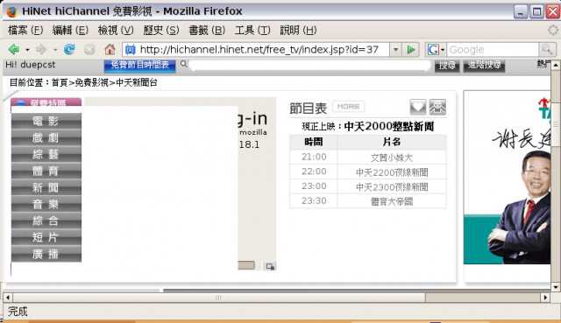Click the forward navigation arrow
Screen dimensions: 561x323
41,49
